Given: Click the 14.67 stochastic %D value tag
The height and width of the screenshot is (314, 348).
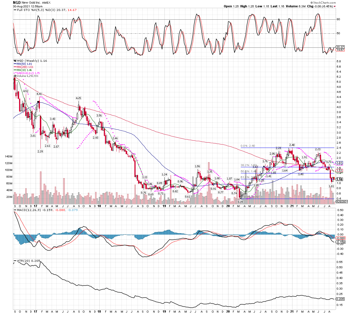Looking at the screenshot, I should tap(340, 50).
